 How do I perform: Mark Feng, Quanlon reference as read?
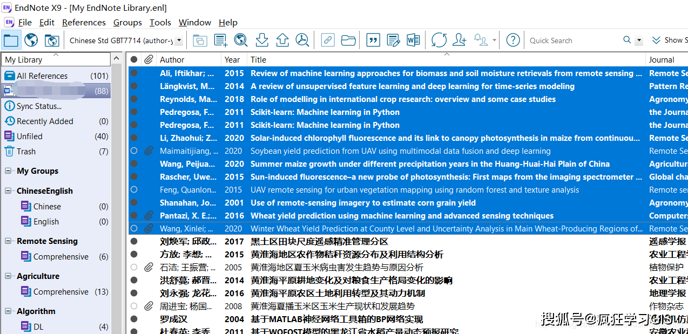[x=133, y=189]
